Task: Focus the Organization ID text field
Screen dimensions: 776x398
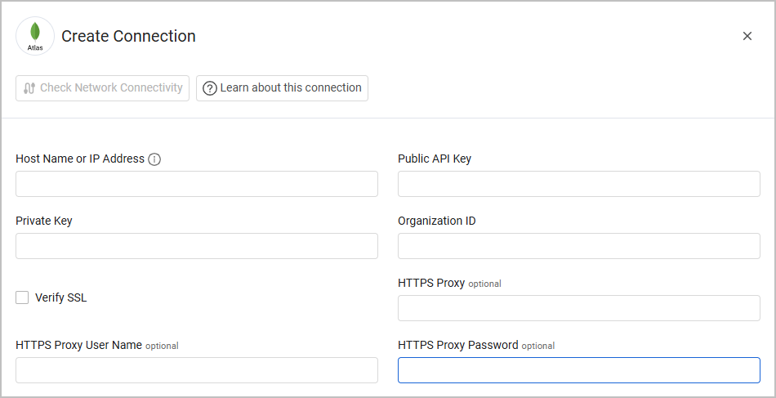Action: pos(579,246)
